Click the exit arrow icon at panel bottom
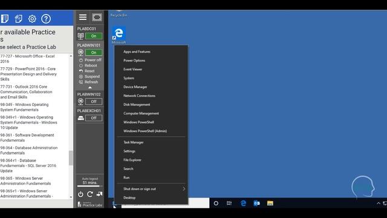Viewport: 387px width, 218px height. click(x=99, y=194)
